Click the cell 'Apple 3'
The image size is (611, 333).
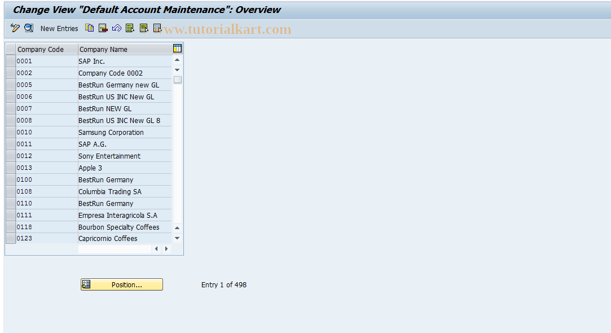(125, 168)
